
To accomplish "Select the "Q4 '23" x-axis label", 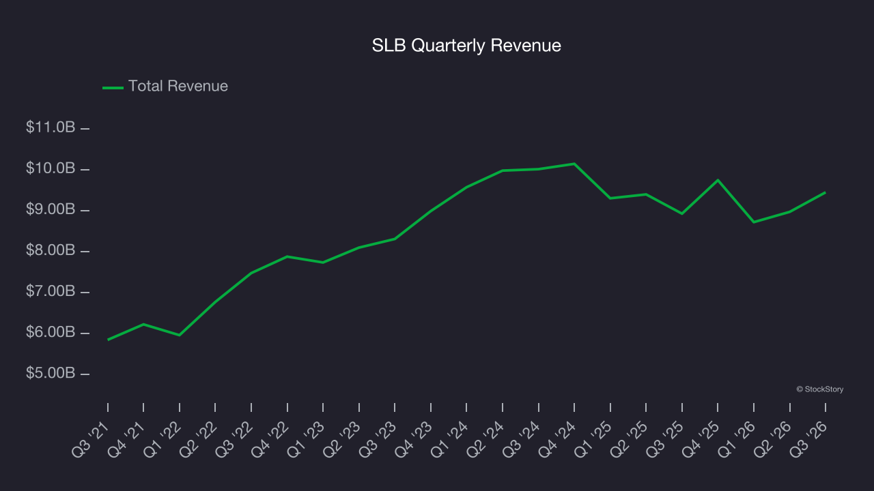I will point(414,439).
